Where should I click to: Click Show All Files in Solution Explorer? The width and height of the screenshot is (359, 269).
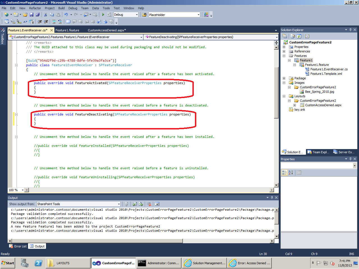(x=293, y=36)
